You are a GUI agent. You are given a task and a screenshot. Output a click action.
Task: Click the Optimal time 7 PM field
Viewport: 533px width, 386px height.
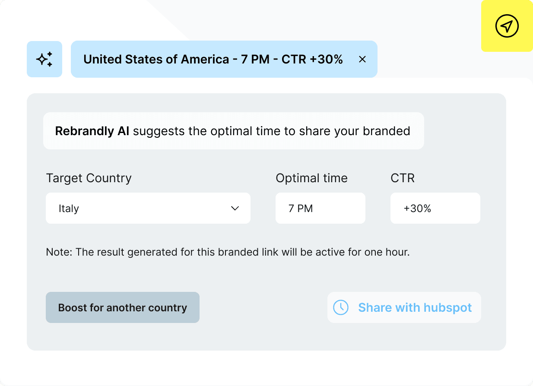320,208
